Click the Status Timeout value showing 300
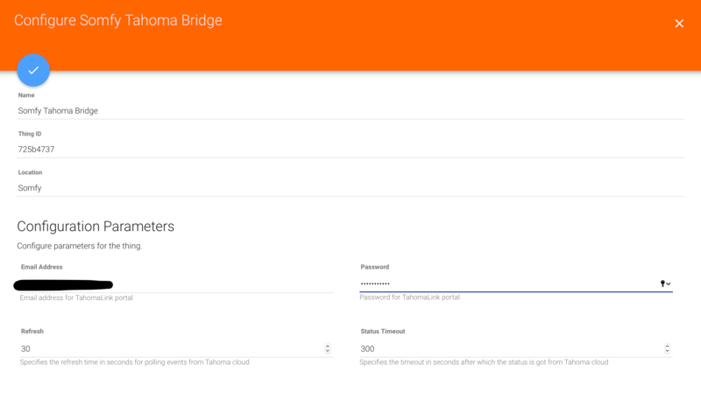Image resolution: width=701 pixels, height=399 pixels. click(x=508, y=349)
